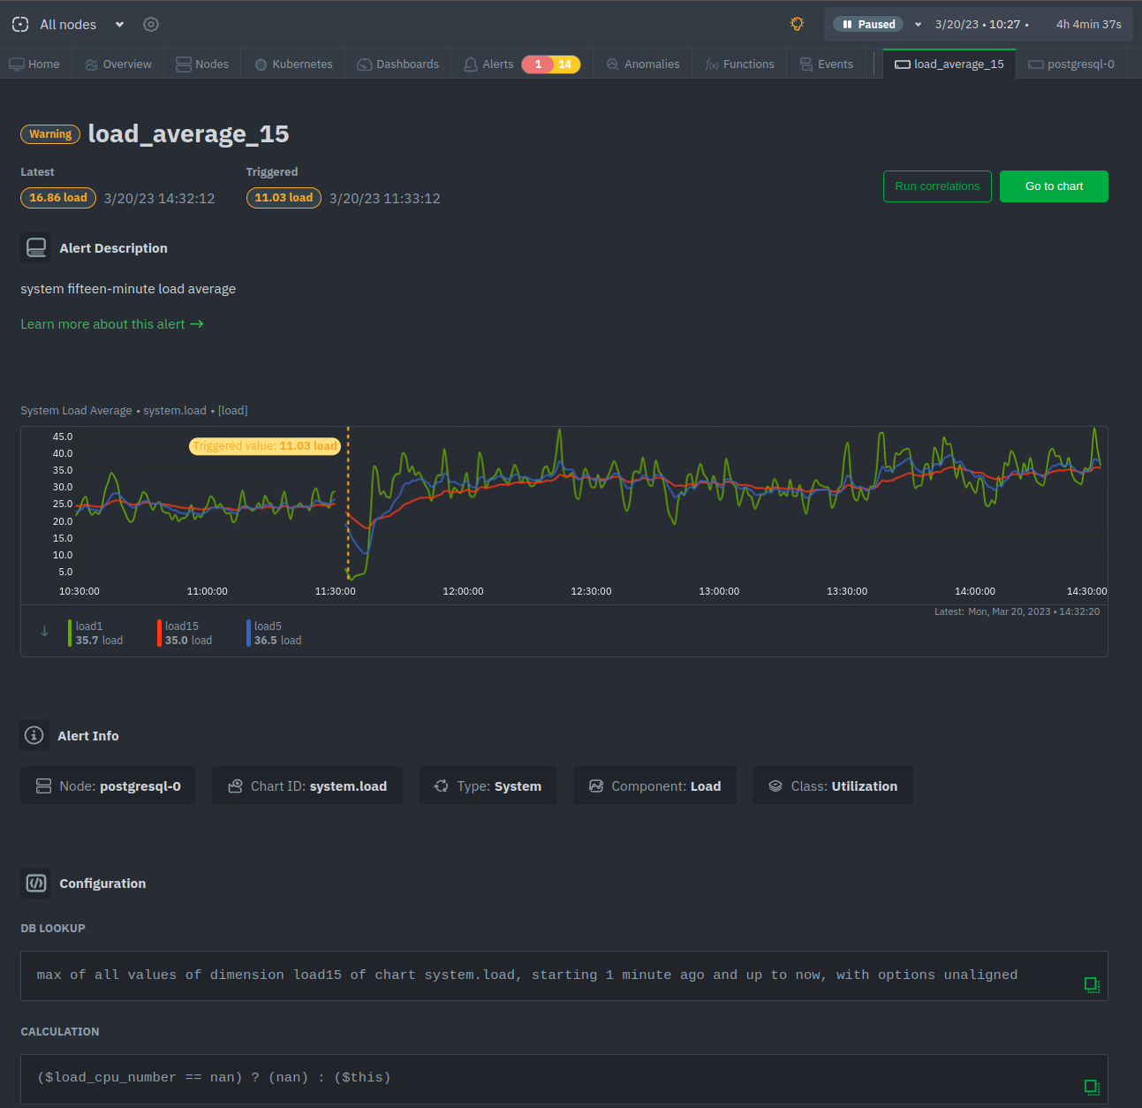Click the Alert Info icon
Image resolution: width=1142 pixels, height=1108 pixels.
(x=34, y=735)
